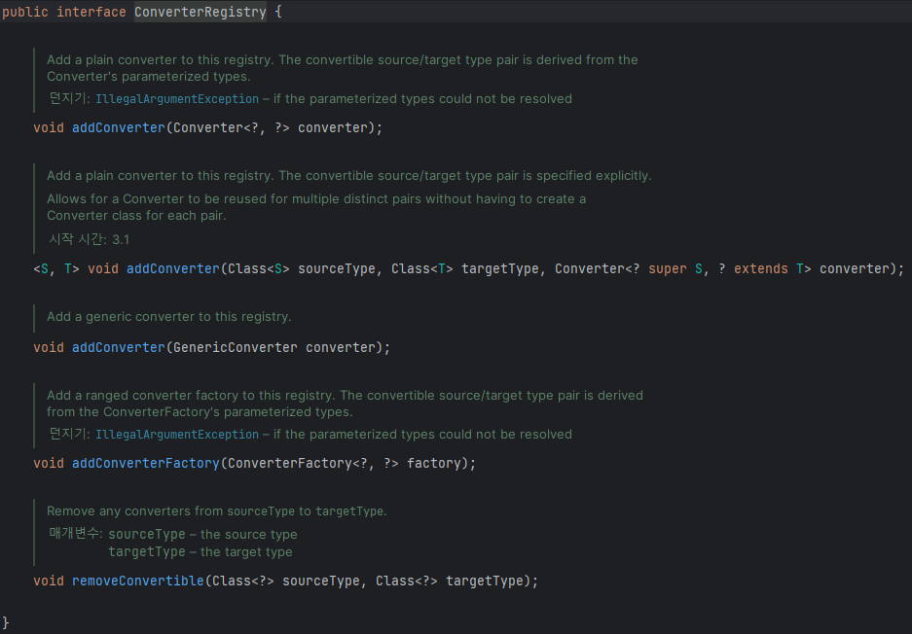Click the '<S, T>' generic type declaration

pyautogui.click(x=56, y=269)
